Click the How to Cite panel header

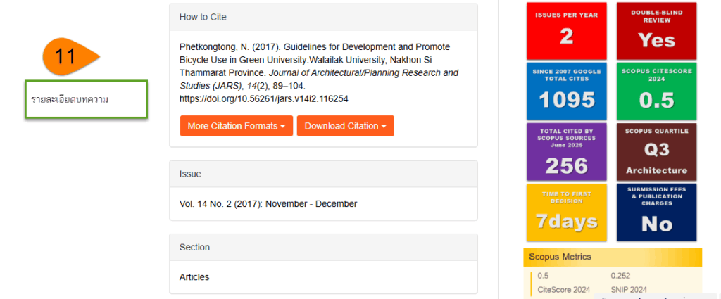pyautogui.click(x=323, y=17)
